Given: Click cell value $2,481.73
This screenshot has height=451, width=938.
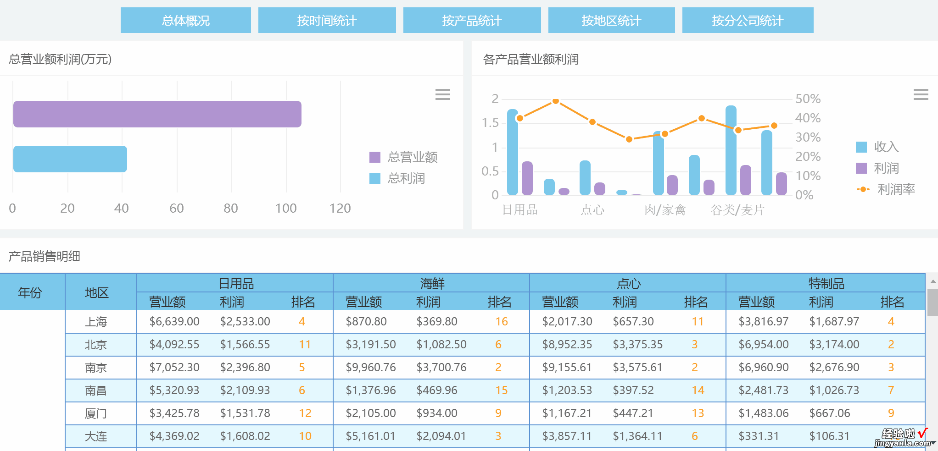Looking at the screenshot, I should (764, 390).
